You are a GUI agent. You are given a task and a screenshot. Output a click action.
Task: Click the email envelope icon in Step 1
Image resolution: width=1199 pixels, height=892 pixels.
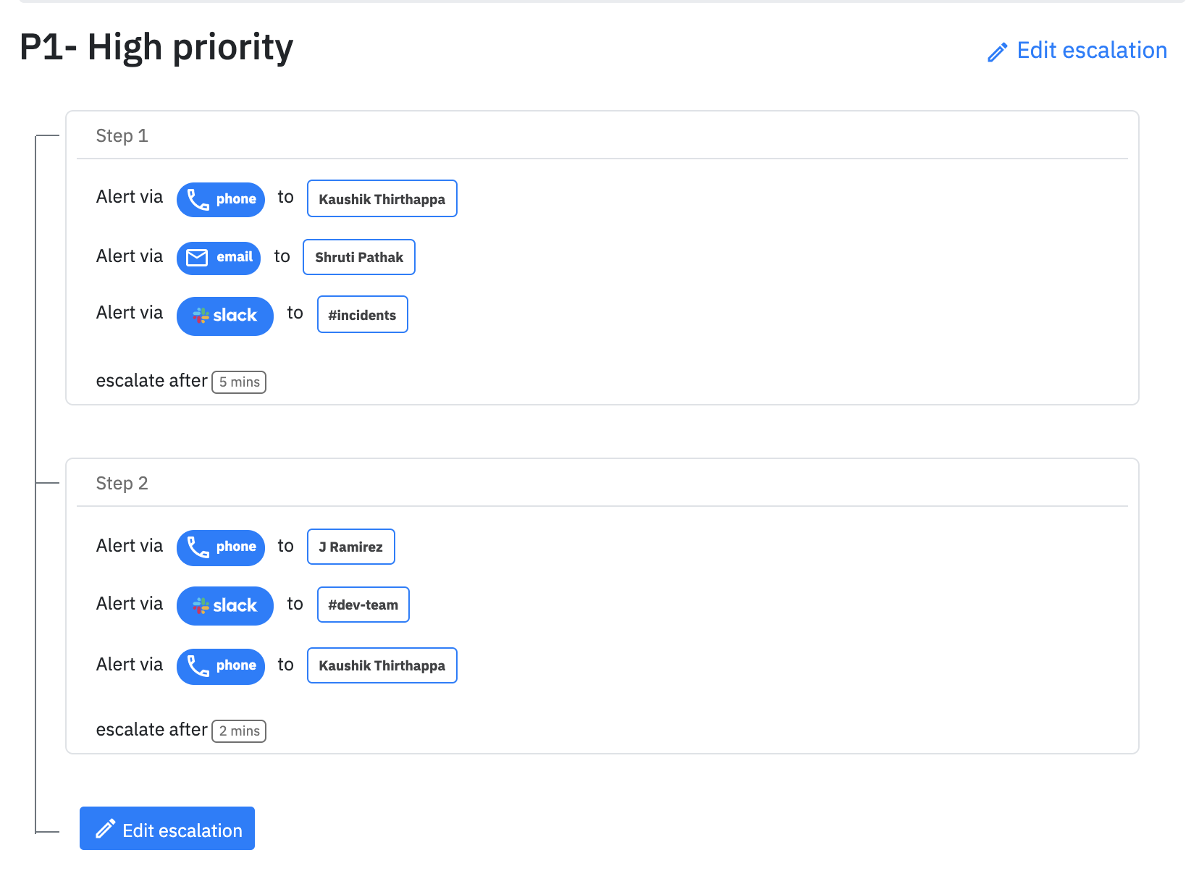[197, 258]
